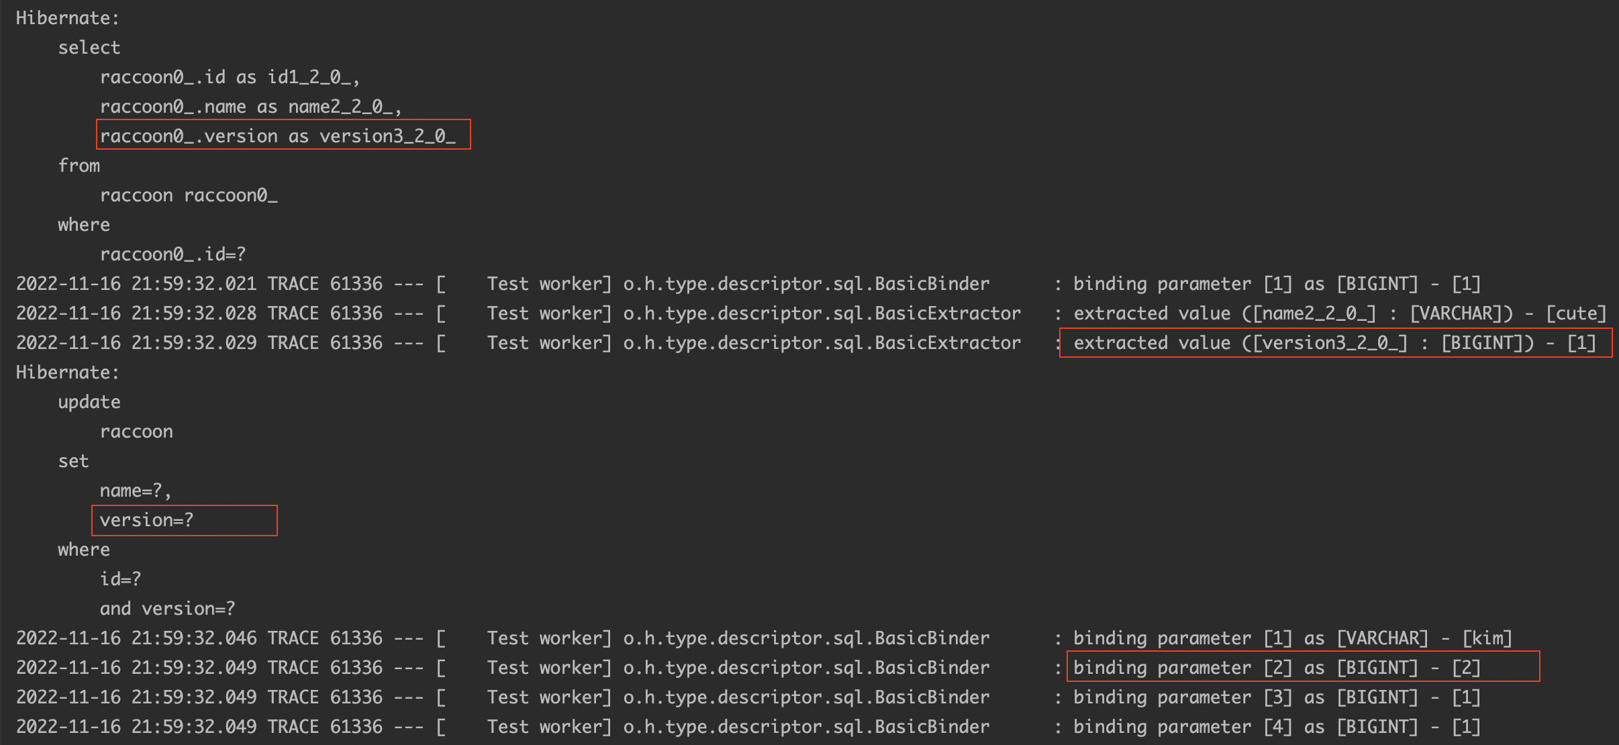
Task: Click the 'name=?,' set clause line
Action: [x=135, y=491]
